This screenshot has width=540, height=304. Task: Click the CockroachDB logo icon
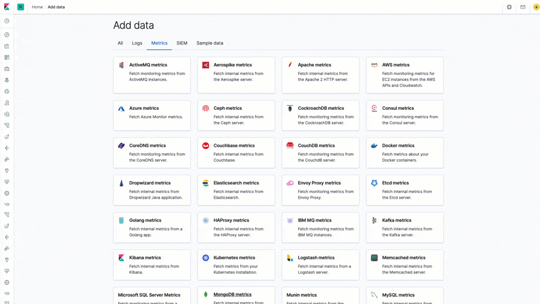tap(290, 108)
